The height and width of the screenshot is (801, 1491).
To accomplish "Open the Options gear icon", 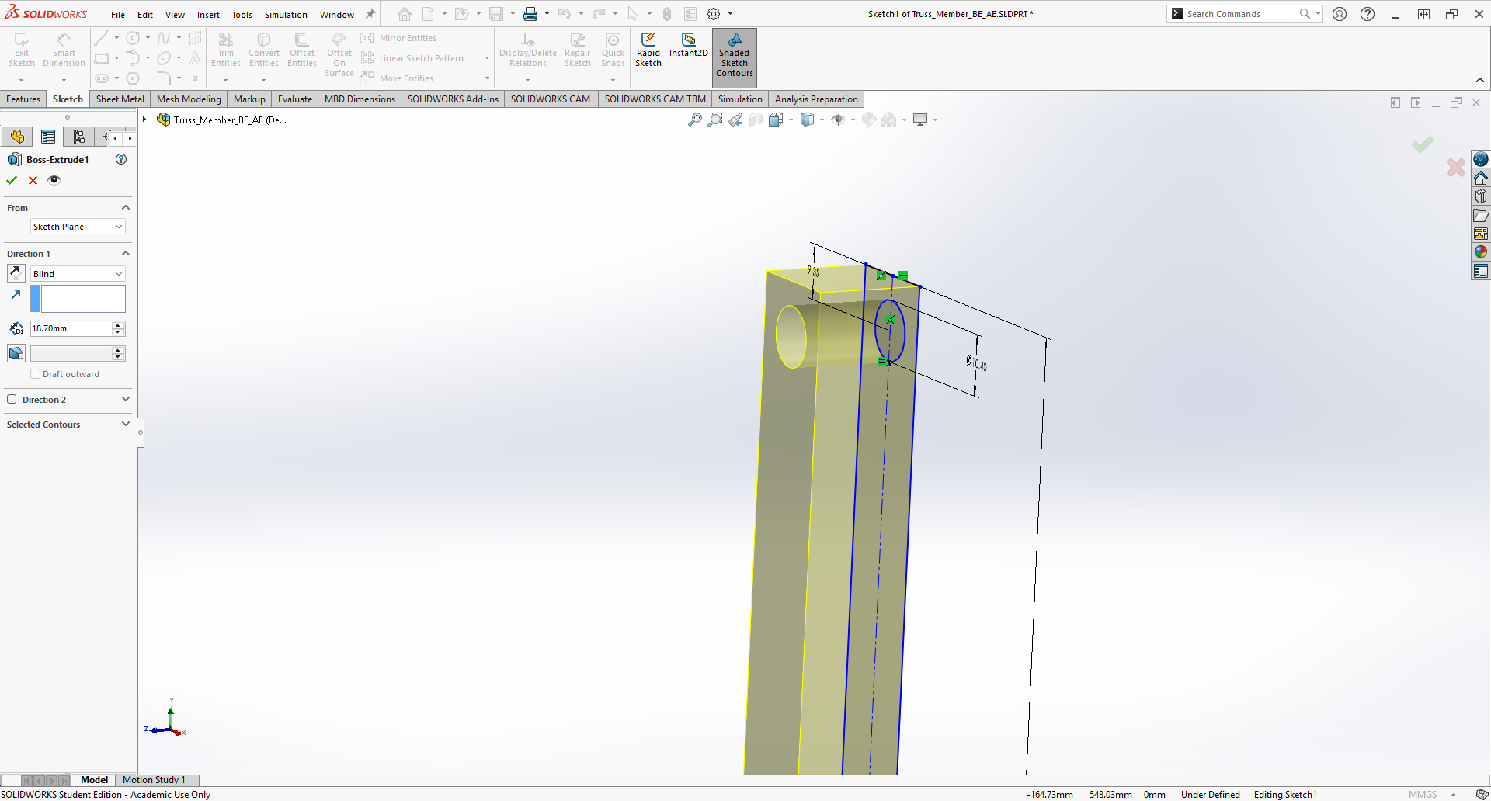I will [714, 14].
